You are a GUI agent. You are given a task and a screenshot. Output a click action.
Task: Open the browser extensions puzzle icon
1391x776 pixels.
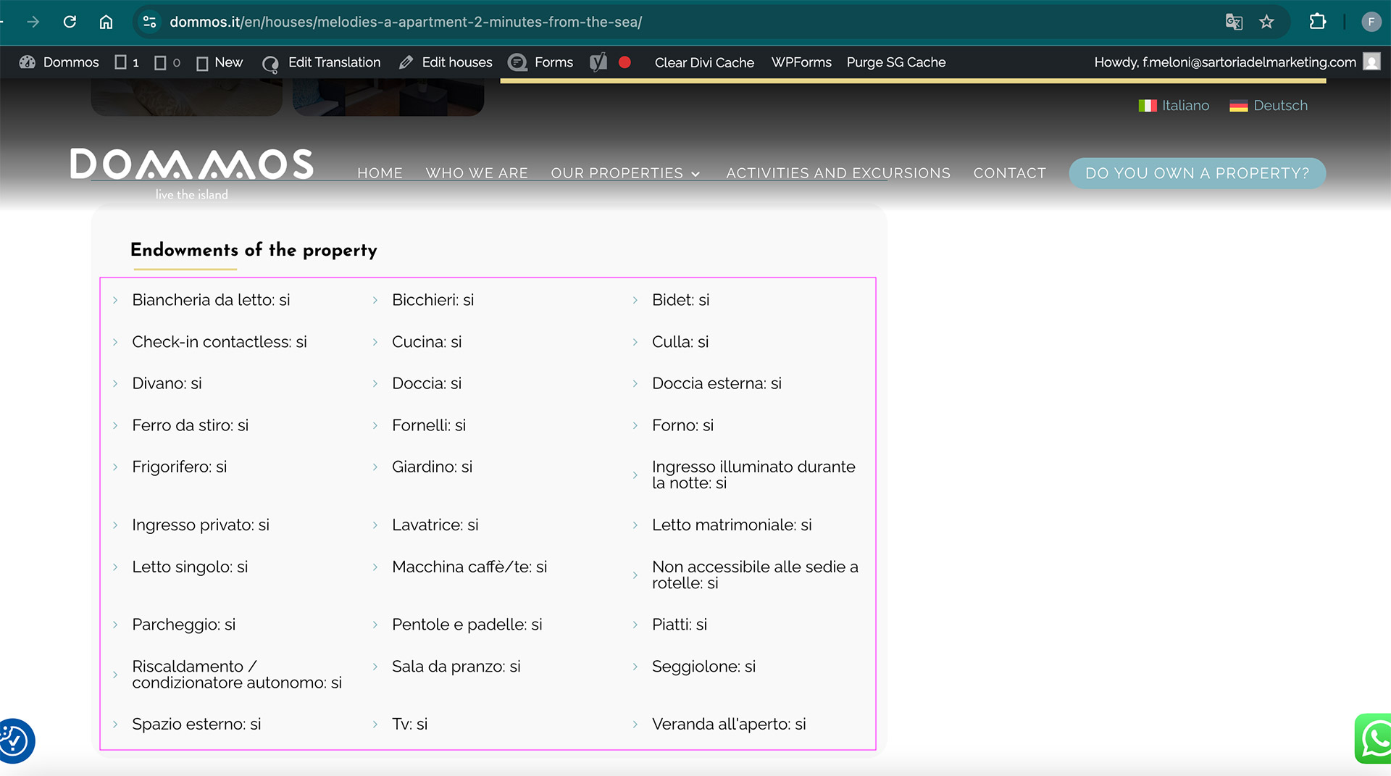click(x=1317, y=22)
